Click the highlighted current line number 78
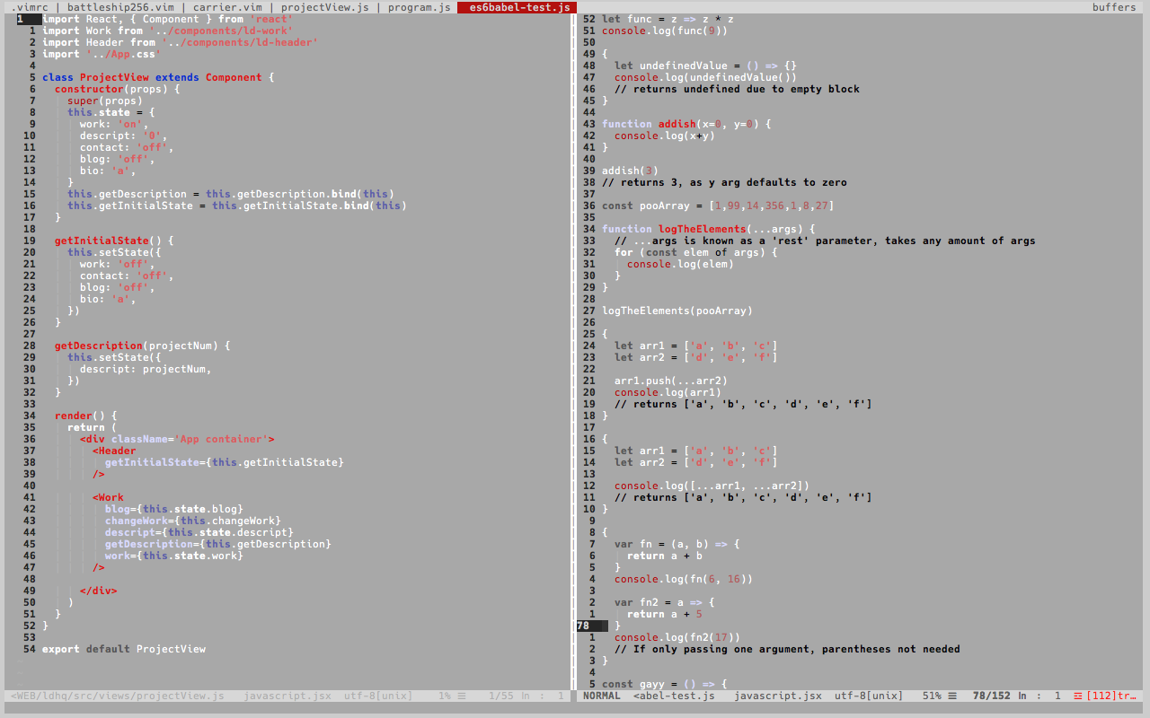Image resolution: width=1150 pixels, height=718 pixels. pyautogui.click(x=591, y=626)
